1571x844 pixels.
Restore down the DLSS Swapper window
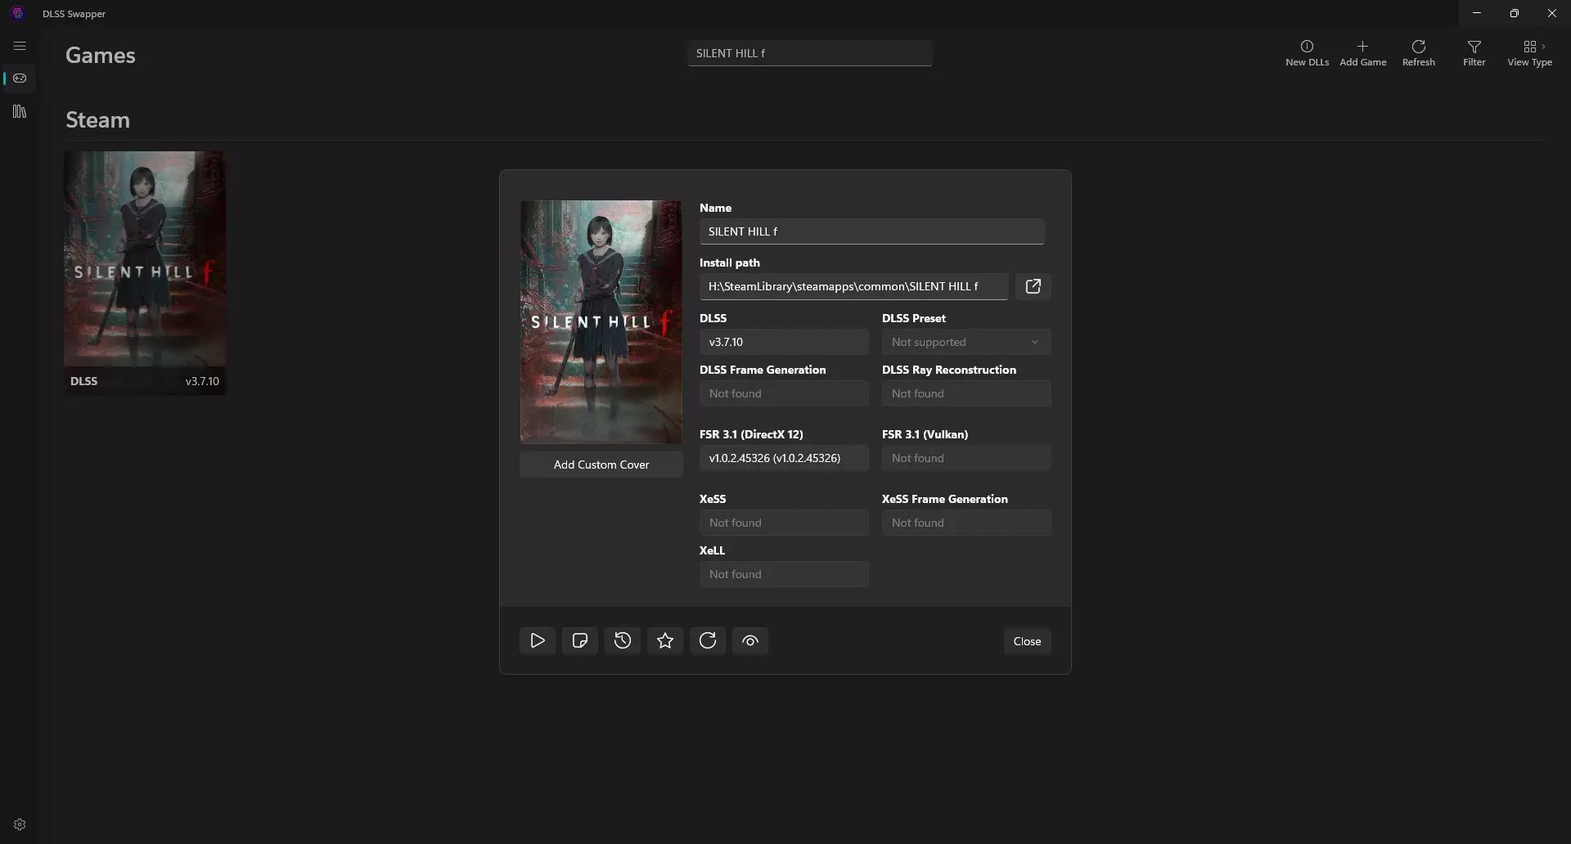point(1514,13)
